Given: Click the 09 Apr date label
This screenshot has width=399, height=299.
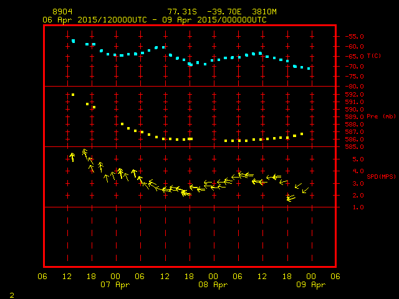Looking at the screenshot, I should [x=310, y=285].
